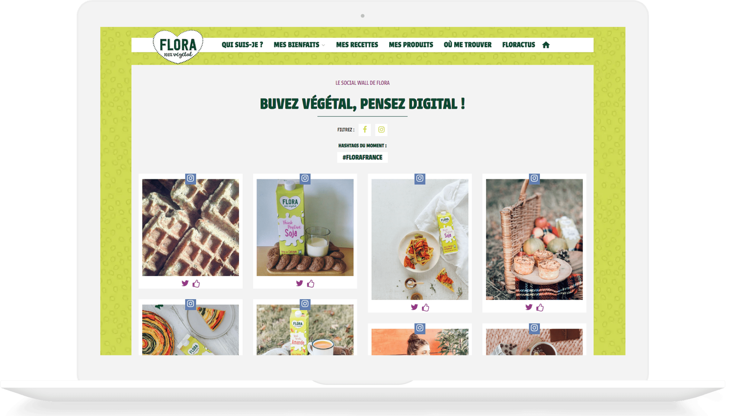Click the Instagram icon on waffle photo
This screenshot has height=416, width=733.
[x=190, y=178]
